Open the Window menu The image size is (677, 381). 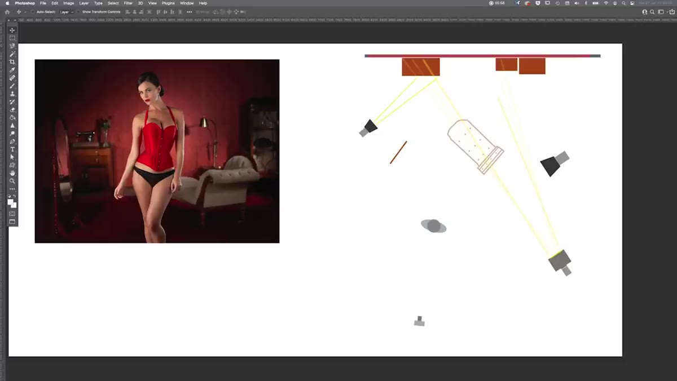point(187,3)
